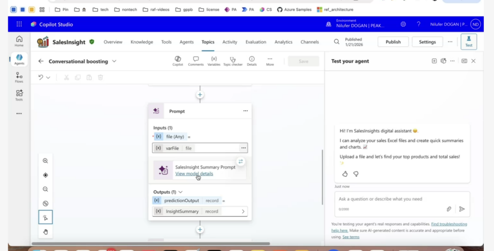
Task: Click the attach file paperclip icon
Action: [449, 209]
